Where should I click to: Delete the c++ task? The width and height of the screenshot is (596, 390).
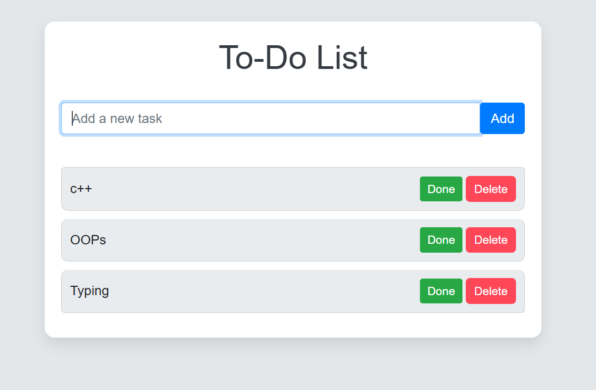point(491,189)
